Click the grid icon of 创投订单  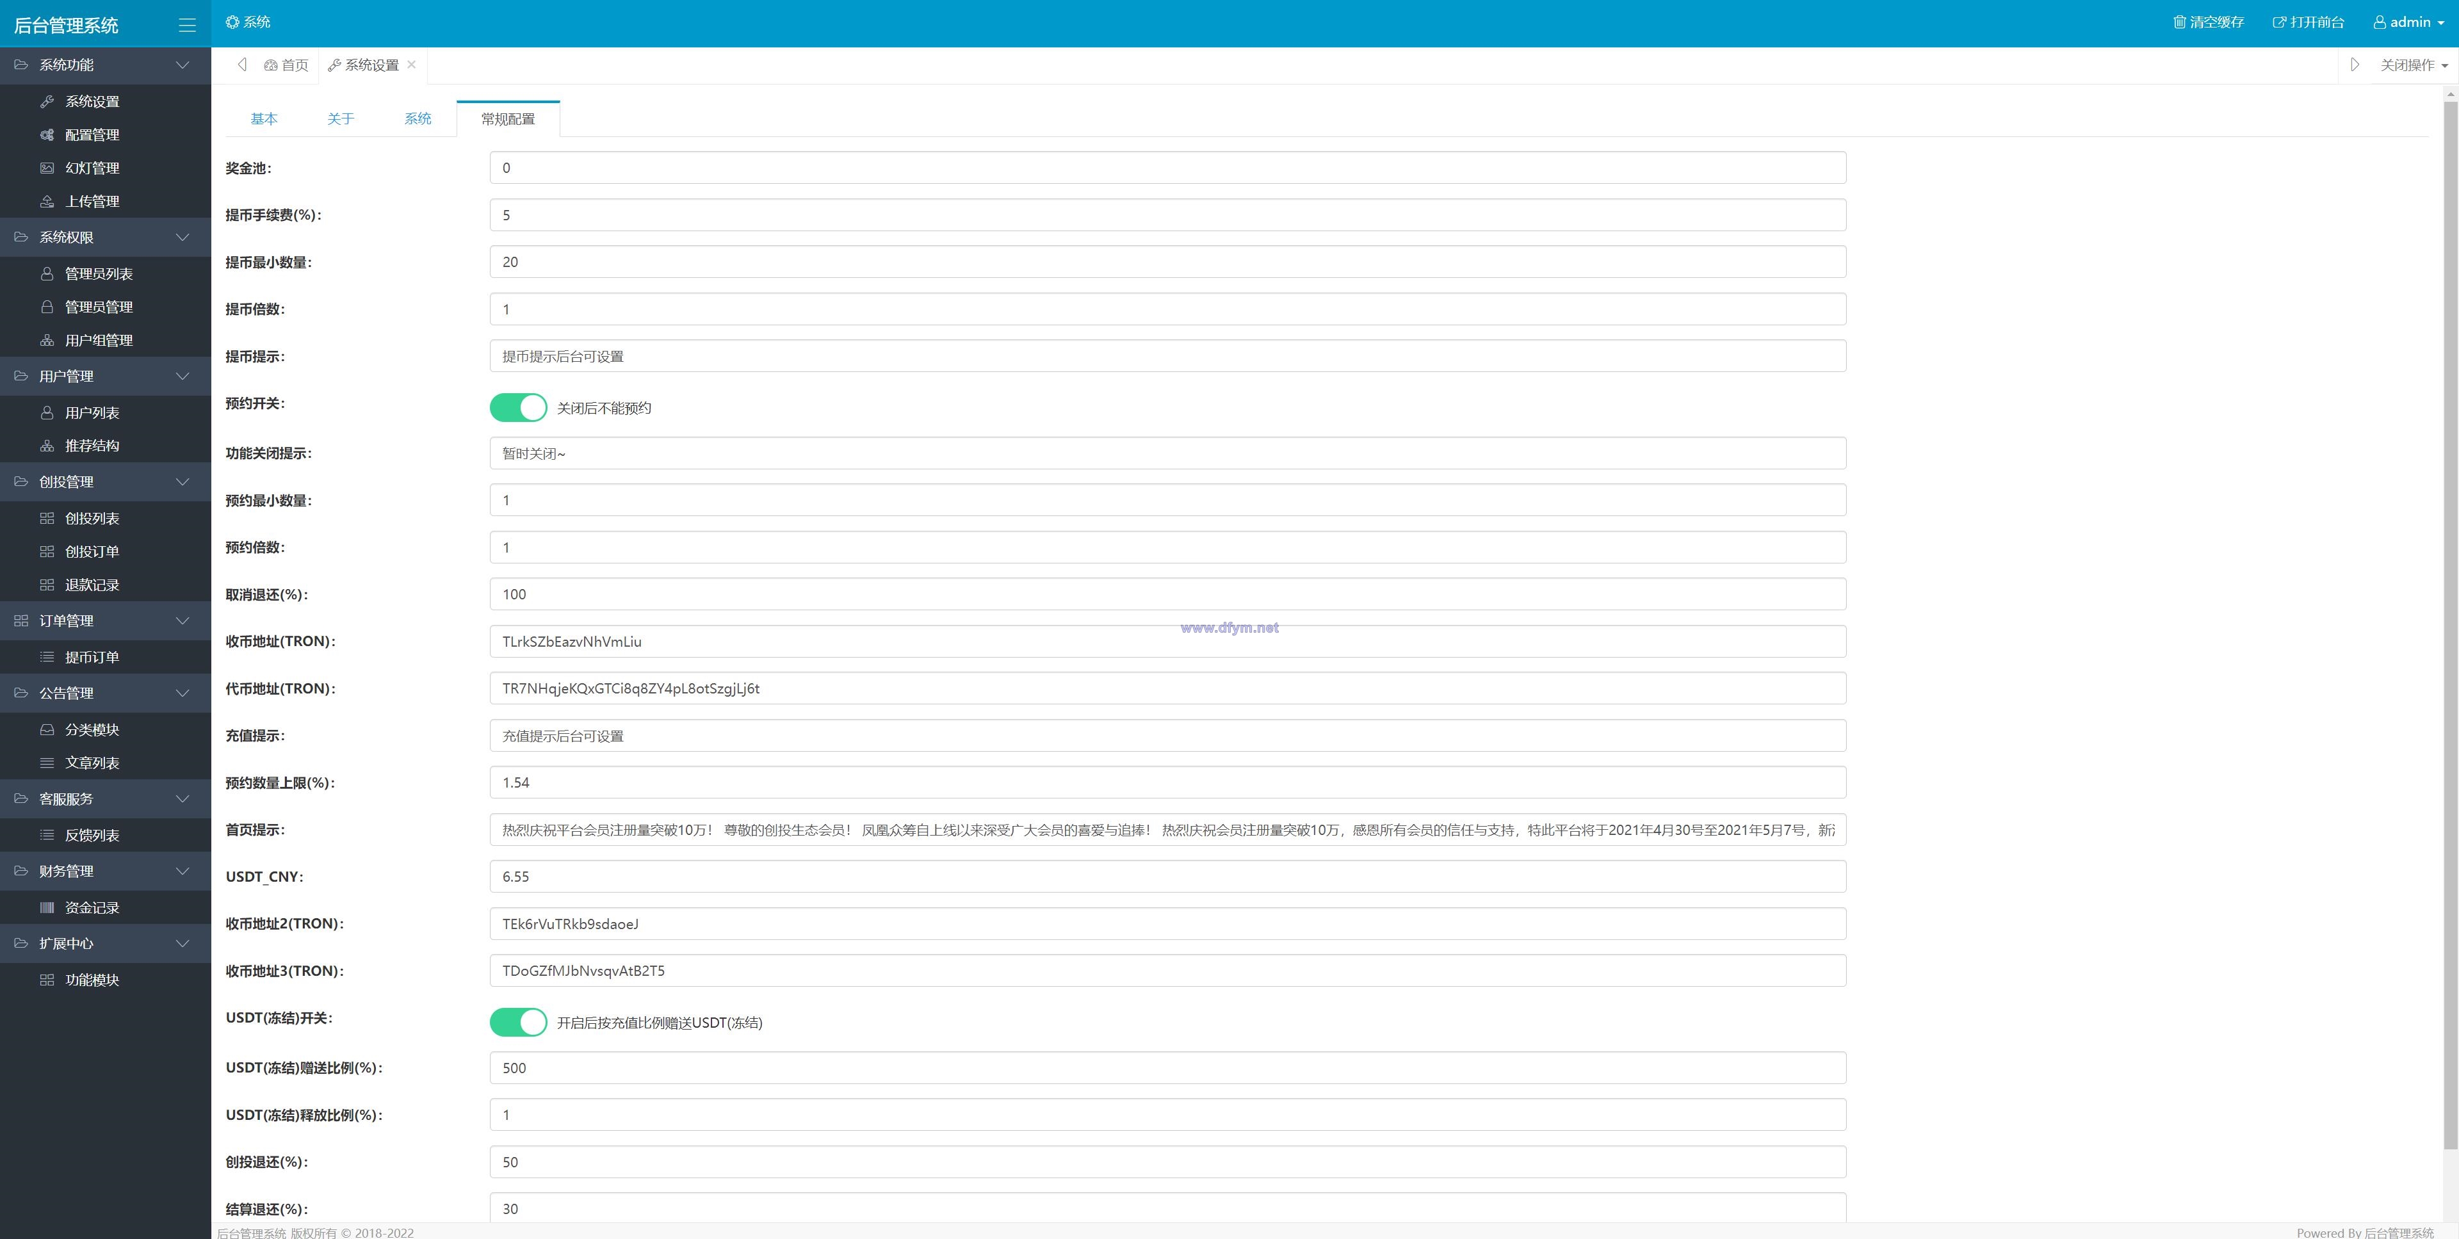coord(47,552)
